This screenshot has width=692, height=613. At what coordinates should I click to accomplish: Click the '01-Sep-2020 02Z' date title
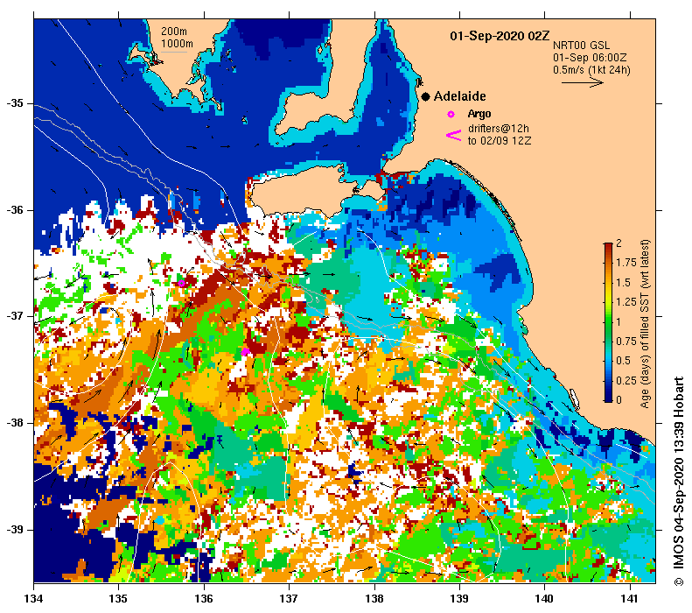[x=500, y=36]
